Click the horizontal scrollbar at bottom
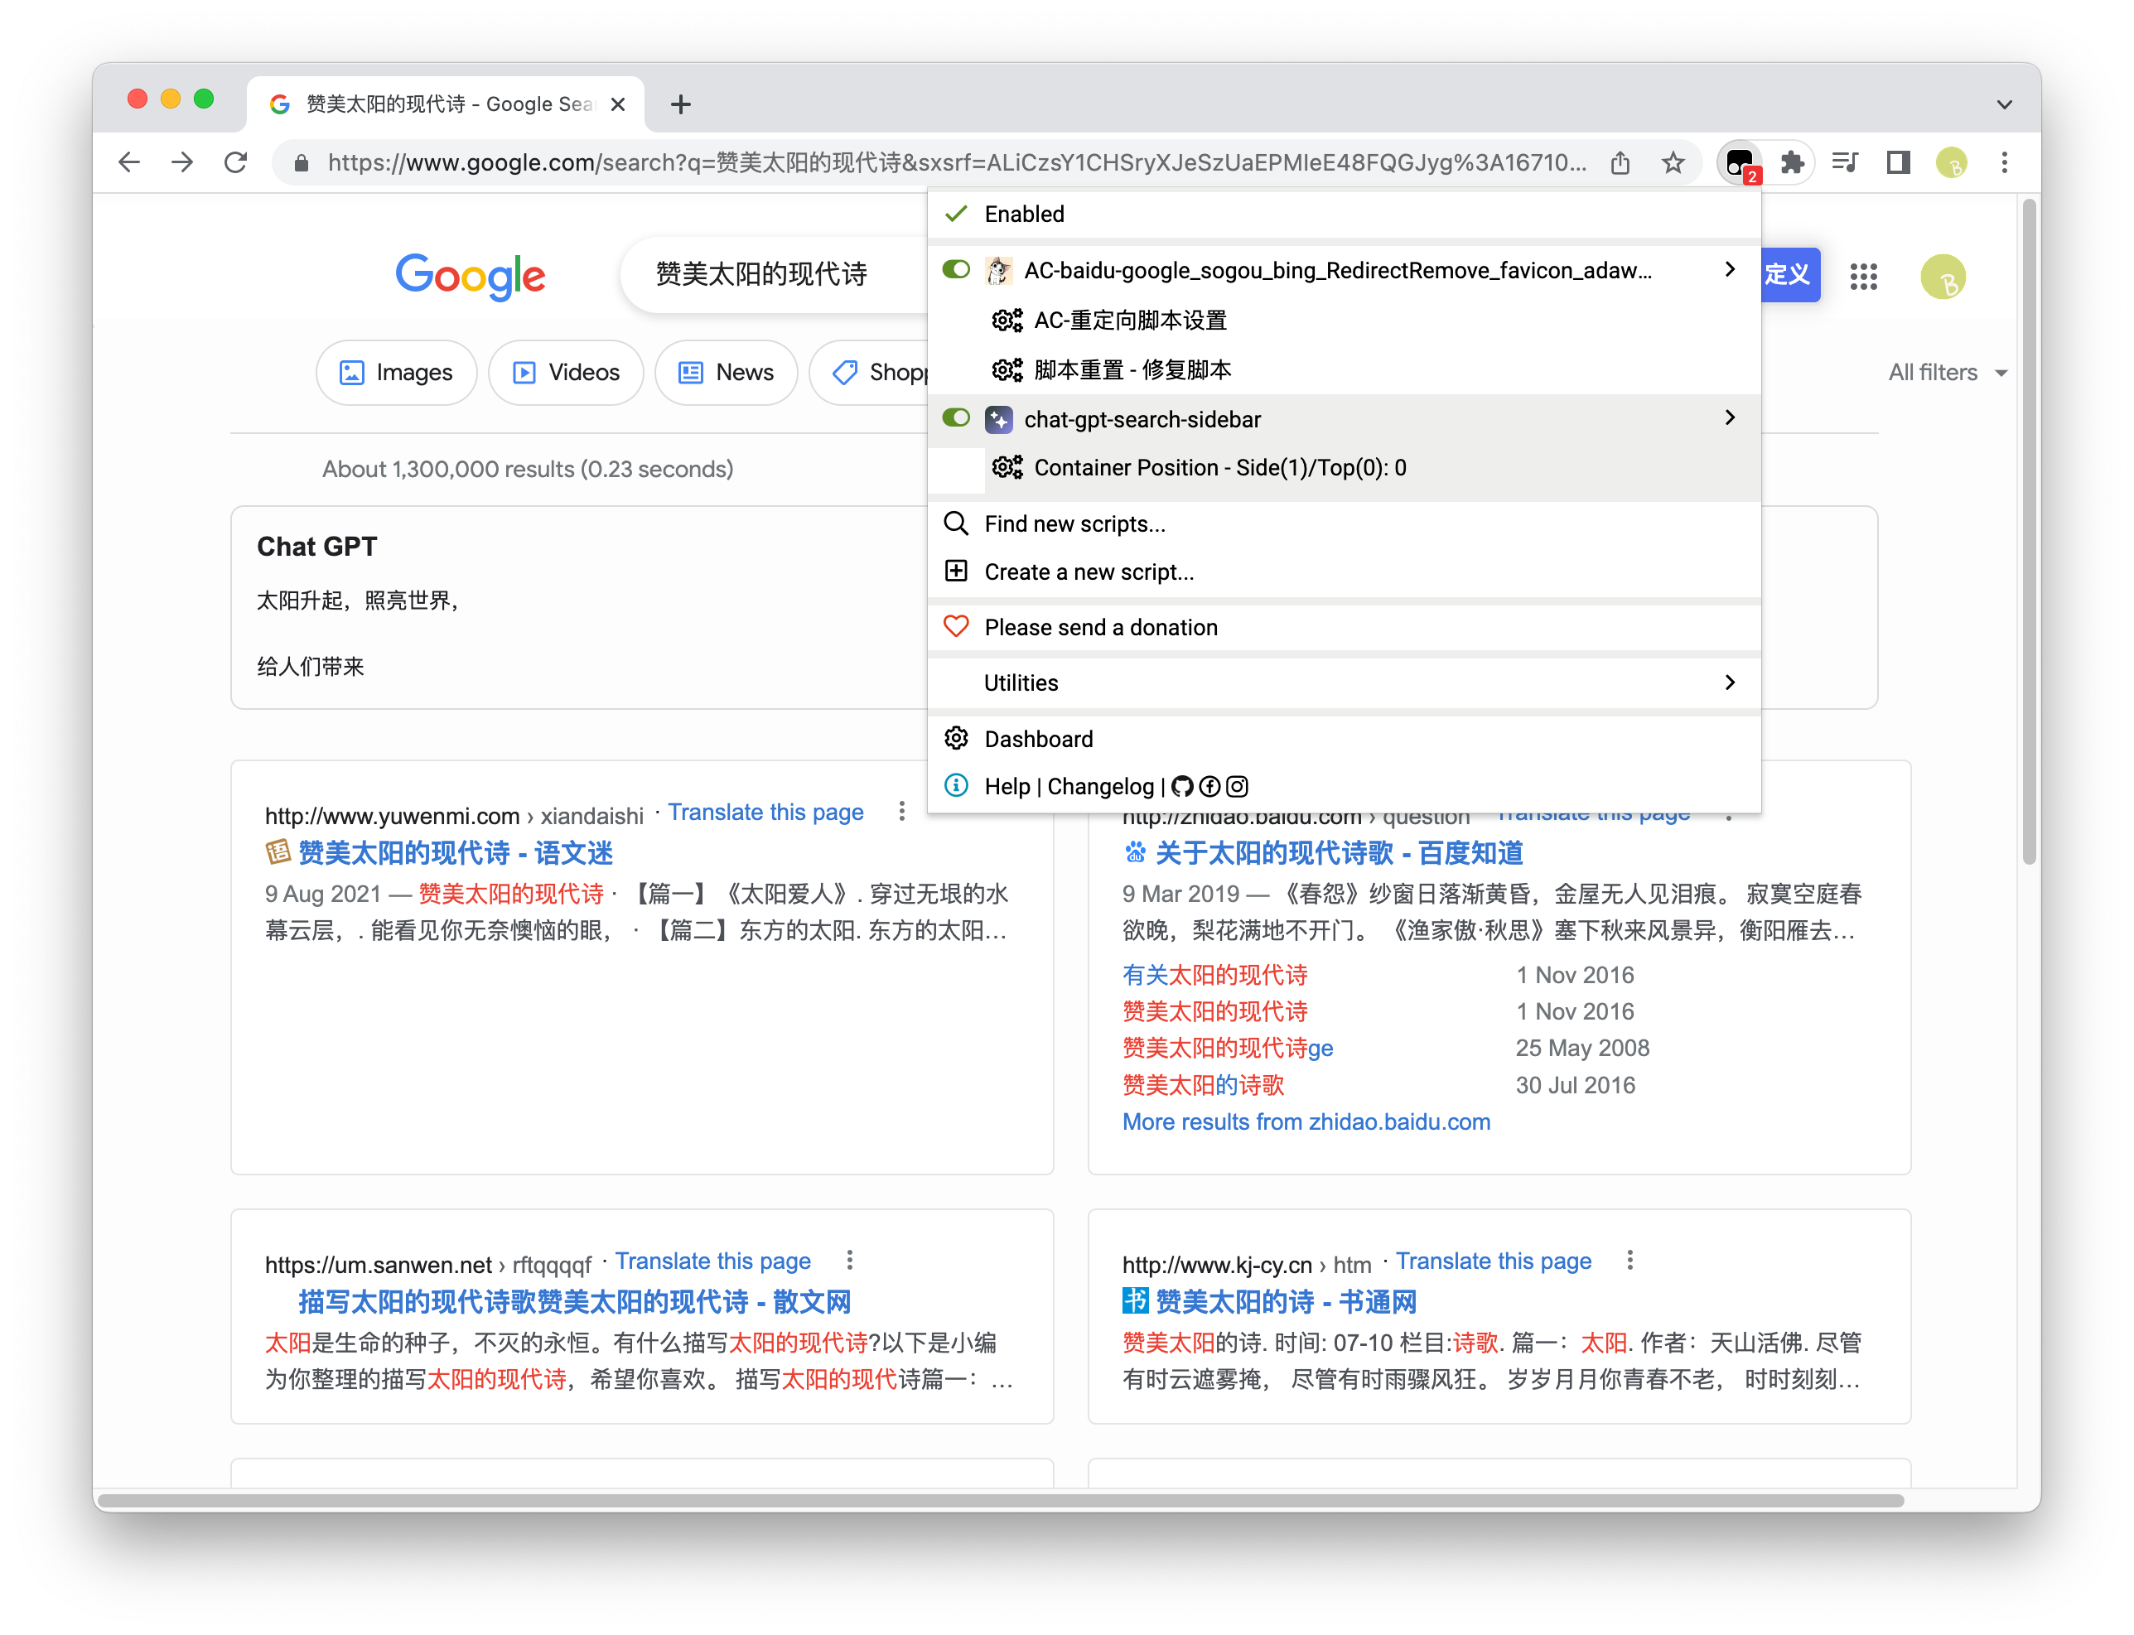The height and width of the screenshot is (1635, 2134). [x=1000, y=1501]
